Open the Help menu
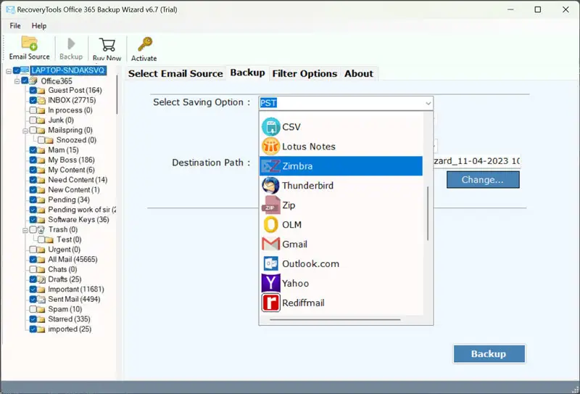580x394 pixels. click(x=39, y=26)
